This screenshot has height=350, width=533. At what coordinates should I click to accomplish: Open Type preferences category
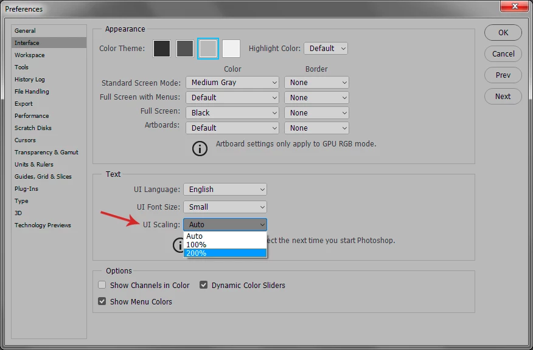49,201
